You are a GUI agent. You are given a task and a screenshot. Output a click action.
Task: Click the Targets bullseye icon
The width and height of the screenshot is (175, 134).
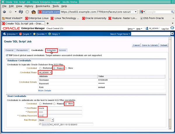coord(20,34)
